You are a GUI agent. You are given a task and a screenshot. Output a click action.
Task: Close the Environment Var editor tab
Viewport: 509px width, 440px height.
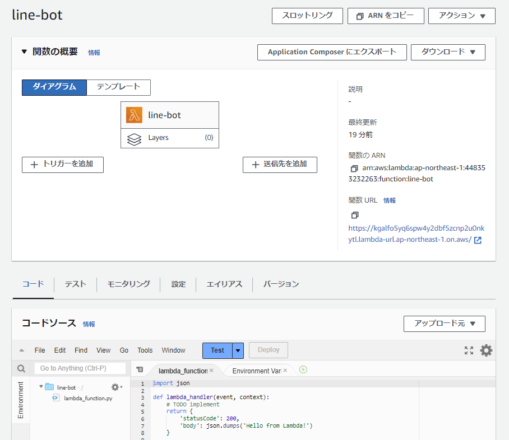pyautogui.click(x=285, y=370)
